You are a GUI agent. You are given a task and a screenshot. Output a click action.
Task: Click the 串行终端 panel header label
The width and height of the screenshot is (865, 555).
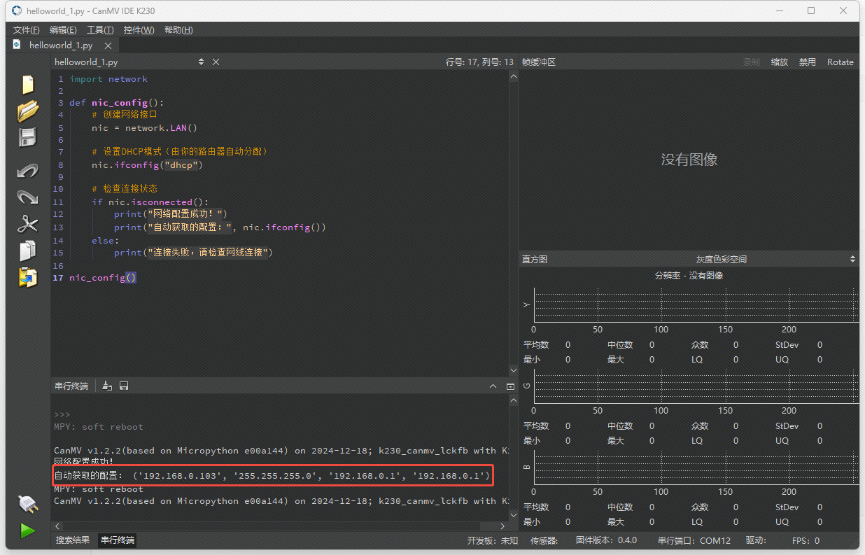(x=72, y=386)
